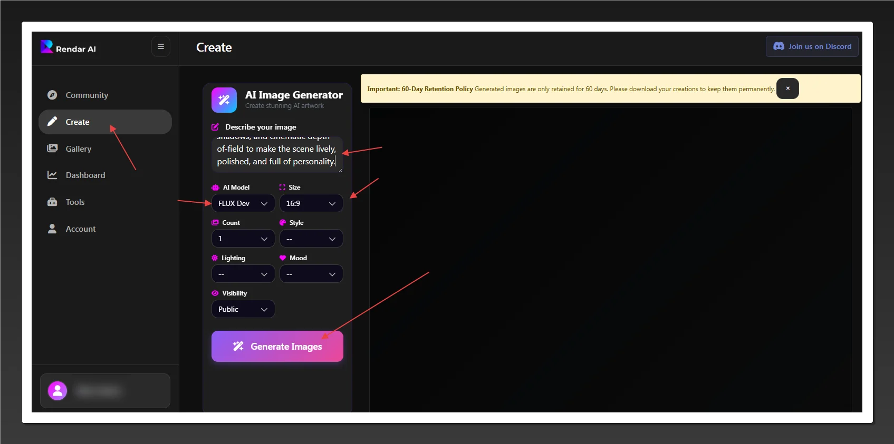The image size is (894, 444).
Task: Change the Visibility Public dropdown
Action: pyautogui.click(x=243, y=309)
